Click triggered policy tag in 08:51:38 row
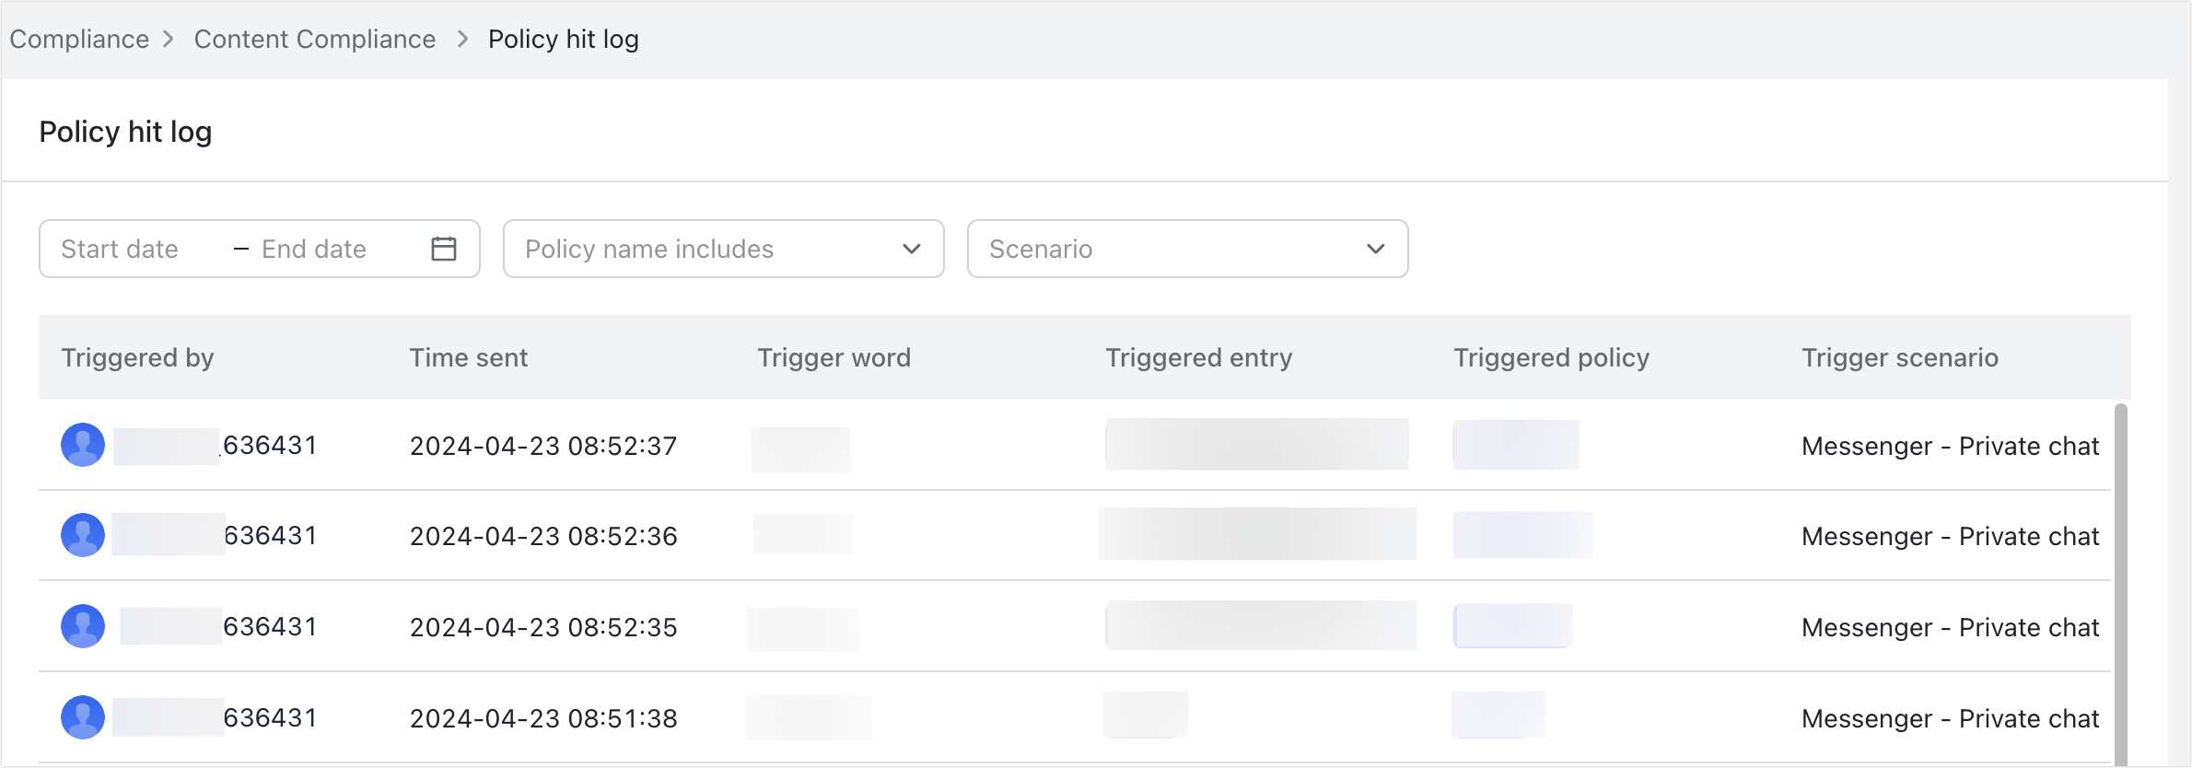Viewport: 2192px width, 768px height. (x=1498, y=715)
